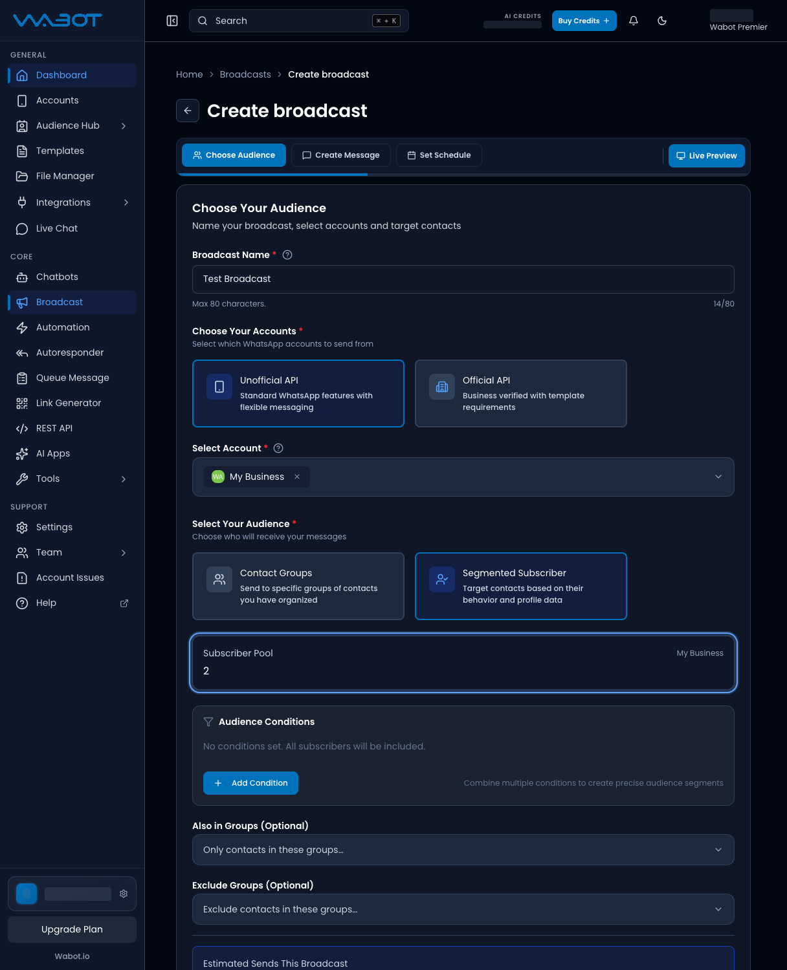The width and height of the screenshot is (787, 970).
Task: Expand Integrations submenu chevron
Action: (x=126, y=202)
